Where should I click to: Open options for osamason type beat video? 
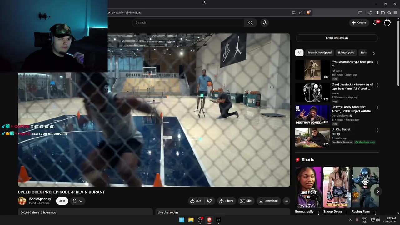point(377,62)
